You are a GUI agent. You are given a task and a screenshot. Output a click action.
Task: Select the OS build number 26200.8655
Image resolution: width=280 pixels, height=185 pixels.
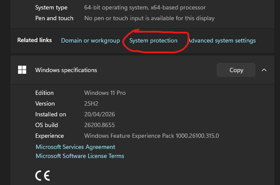[99, 125]
